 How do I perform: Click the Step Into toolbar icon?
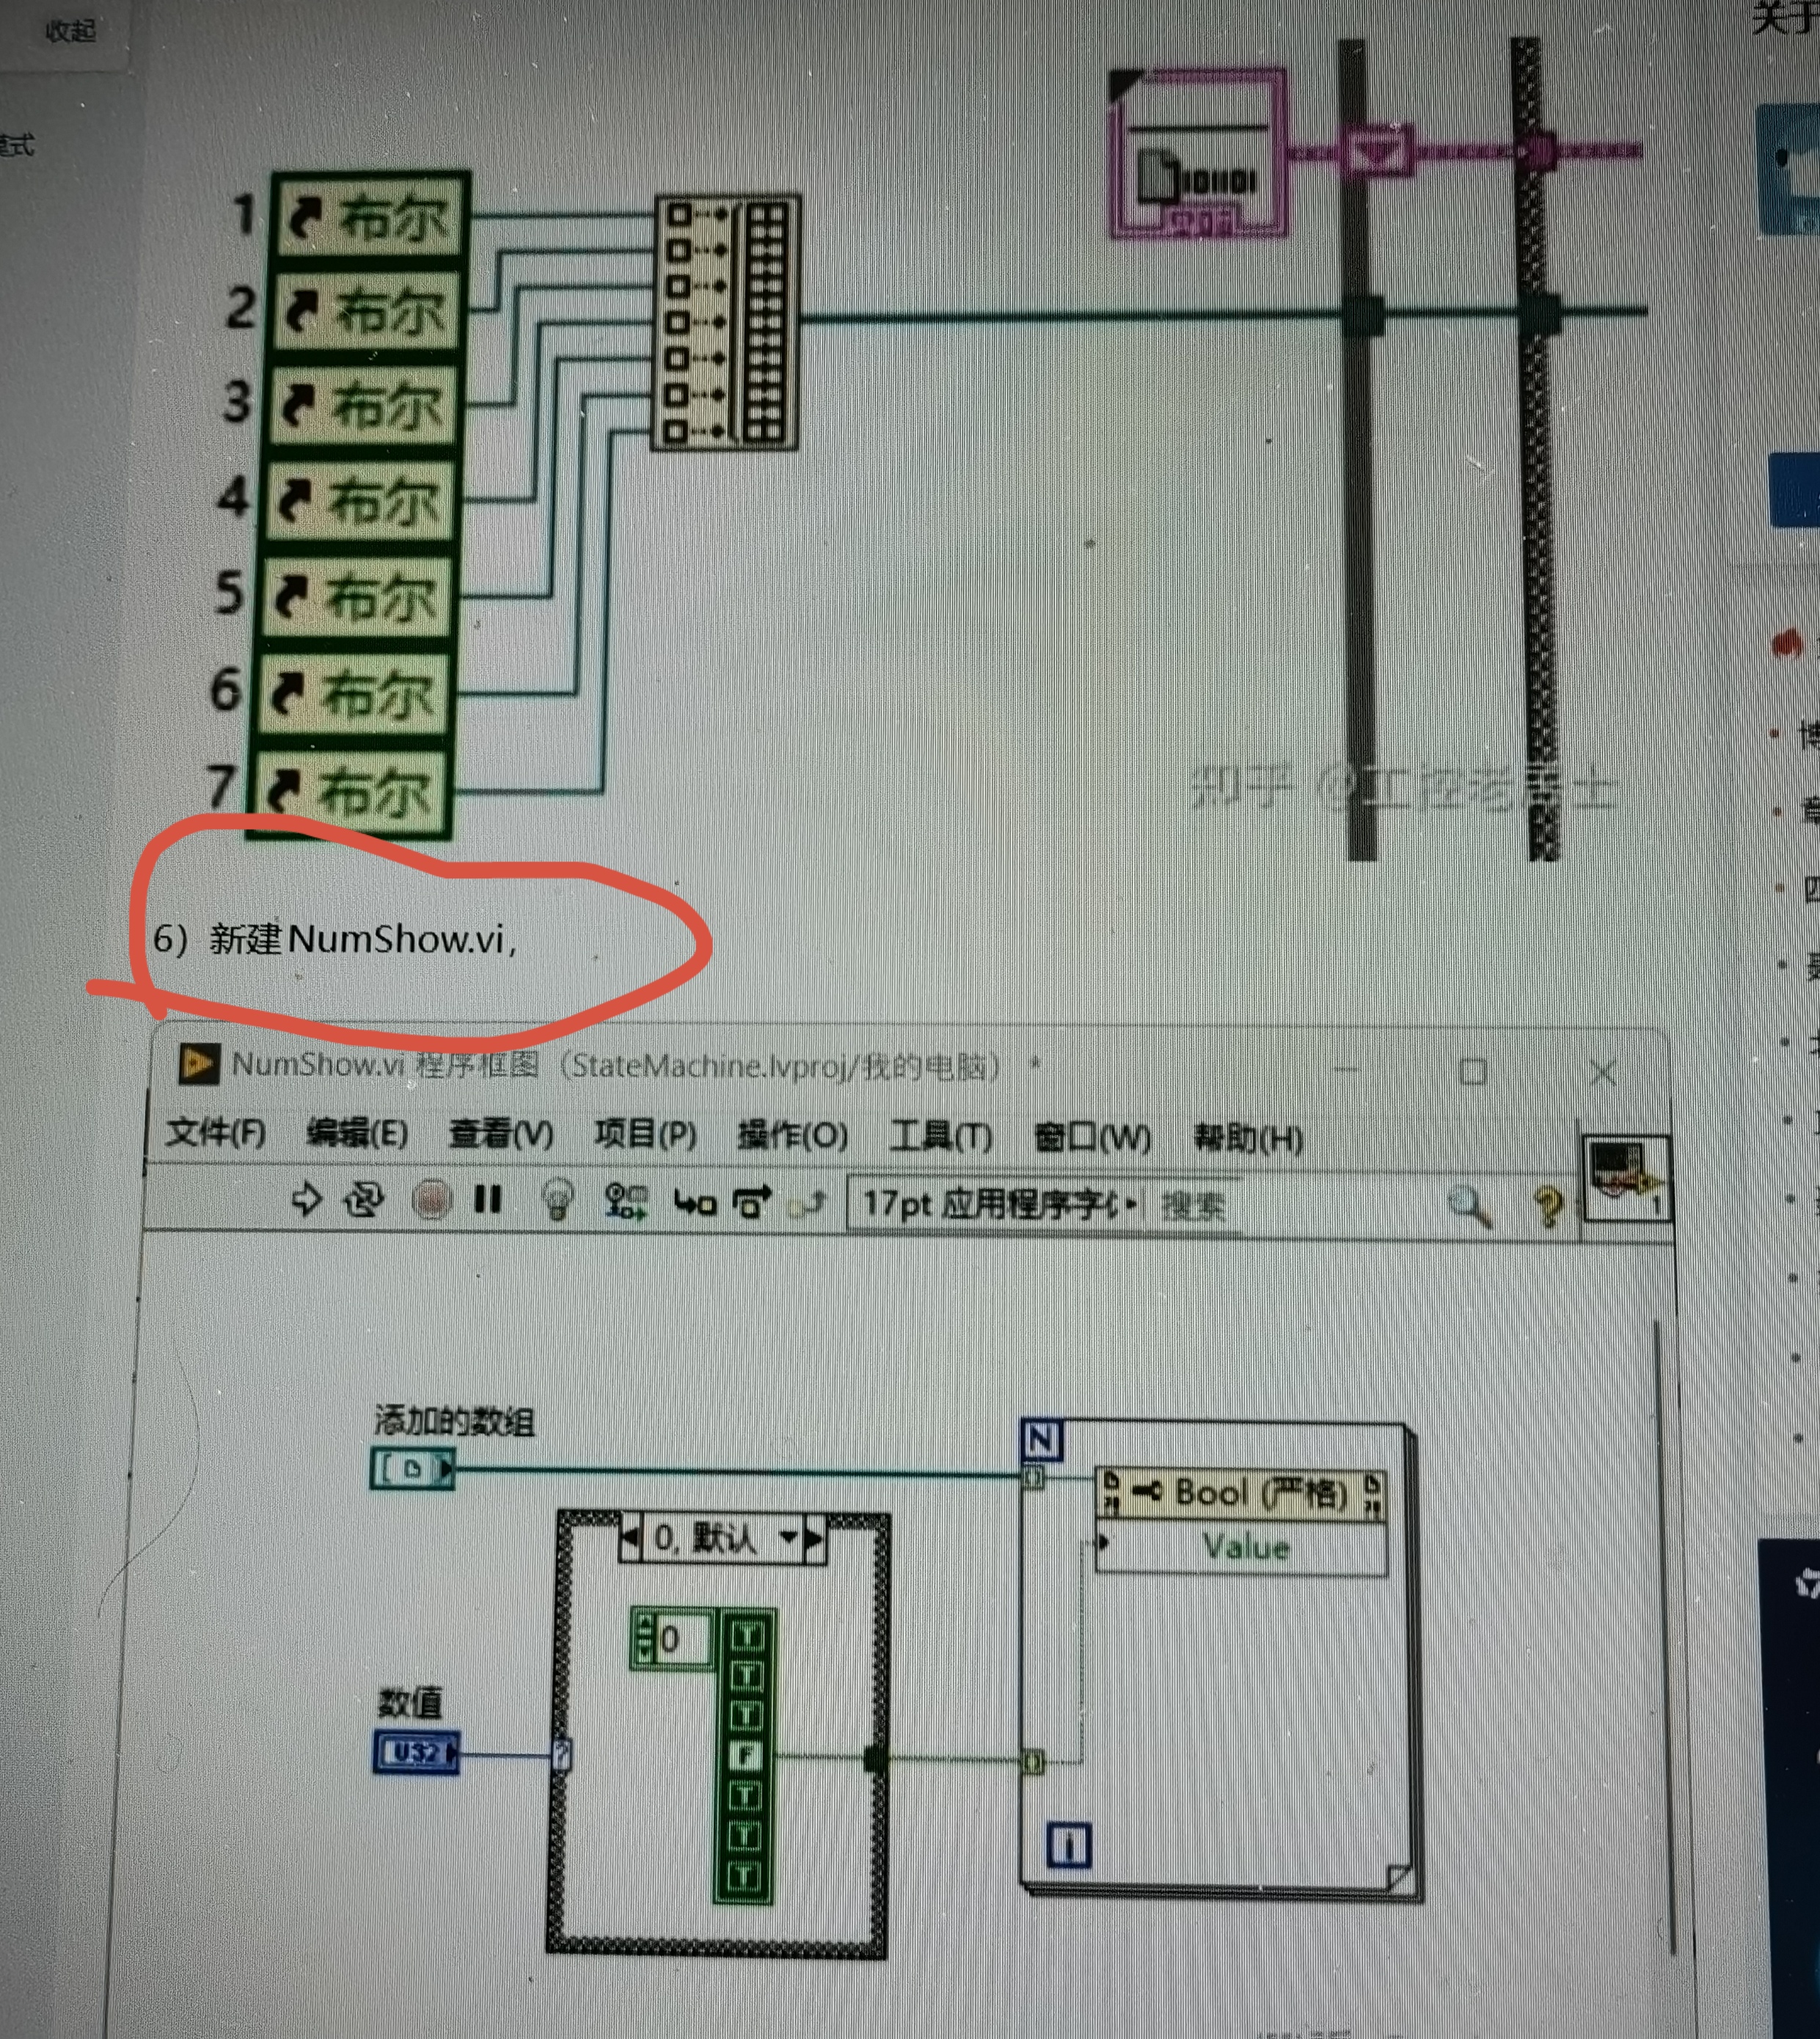click(x=695, y=1202)
